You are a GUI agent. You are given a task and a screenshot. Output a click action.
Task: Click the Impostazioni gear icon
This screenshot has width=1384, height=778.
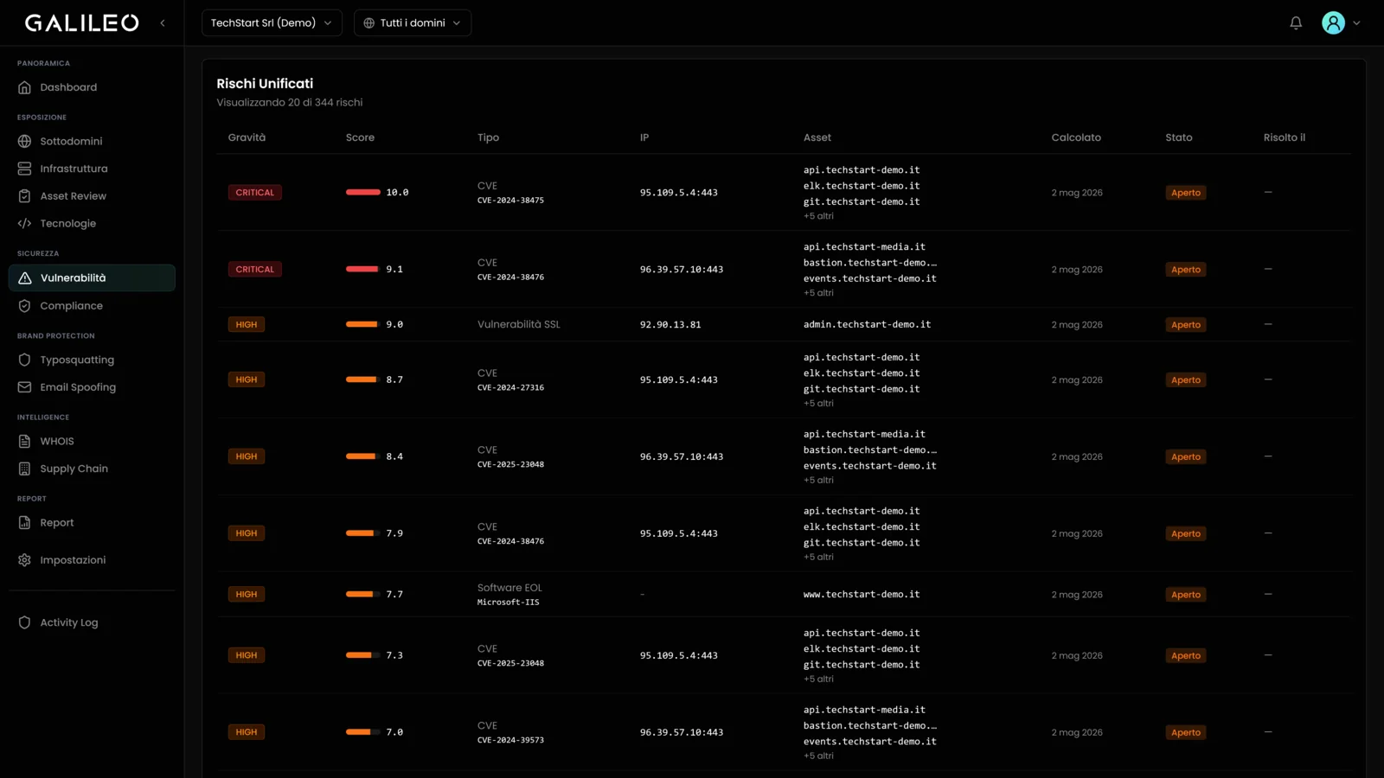click(24, 560)
